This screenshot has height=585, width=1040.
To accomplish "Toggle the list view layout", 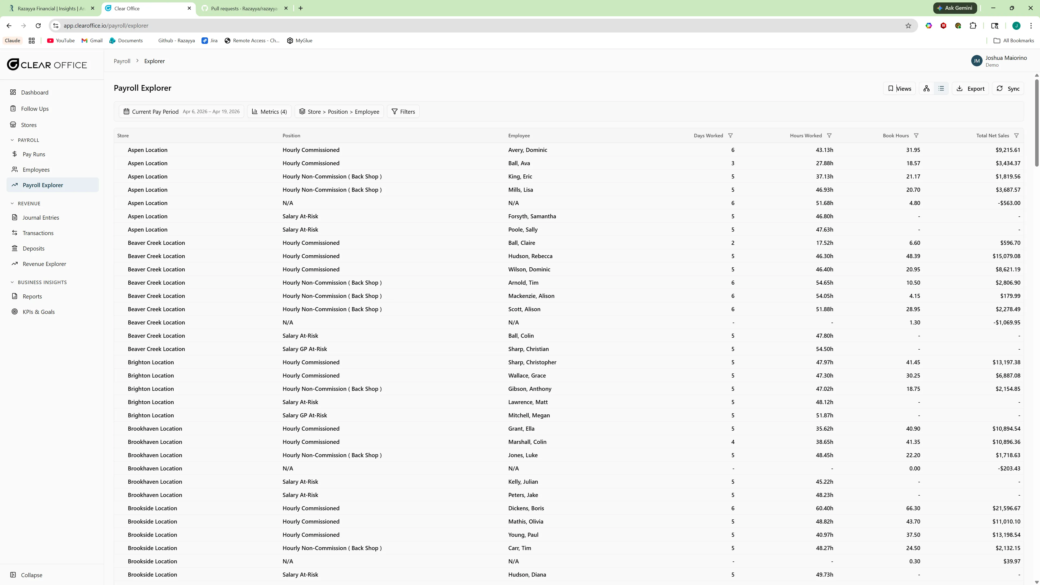I will pos(941,88).
